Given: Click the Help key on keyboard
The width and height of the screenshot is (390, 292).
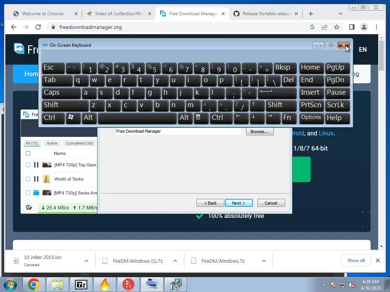Looking at the screenshot, I should (337, 118).
